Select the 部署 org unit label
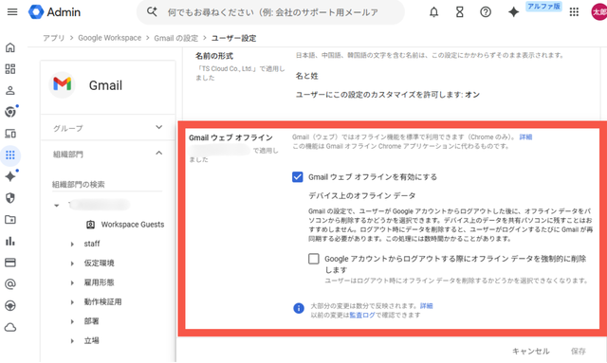This screenshot has width=607, height=363. (x=91, y=321)
